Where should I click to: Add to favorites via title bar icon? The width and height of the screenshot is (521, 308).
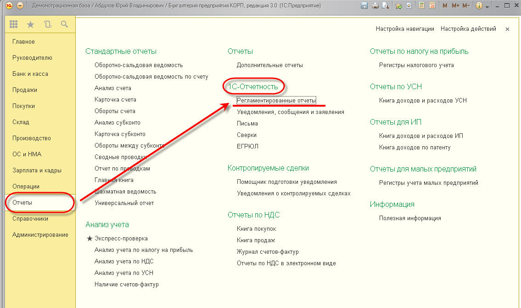coord(409,6)
